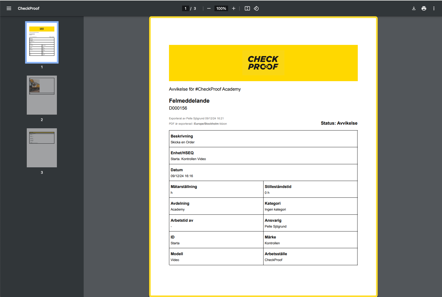Screen dimensions: 442x297
Task: Jump to the page 3 thumbnail
Action: coord(42,148)
